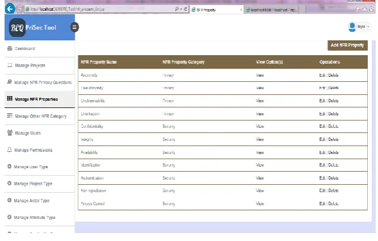Delete the Access Control property
This screenshot has width=378, height=241.
tap(334, 203)
